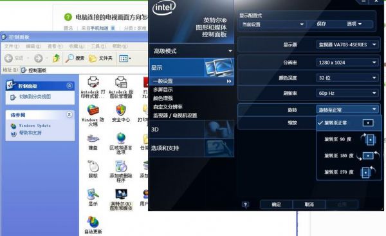Image resolution: width=386 pixels, height=236 pixels.
Task: Open Add or Remove Programs icon
Action: click(x=121, y=171)
